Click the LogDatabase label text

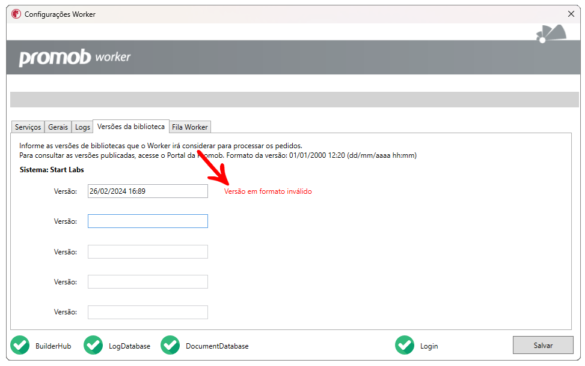[x=129, y=346]
